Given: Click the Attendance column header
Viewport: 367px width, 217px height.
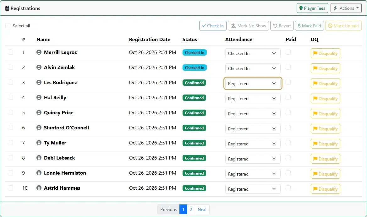Looking at the screenshot, I should point(239,40).
